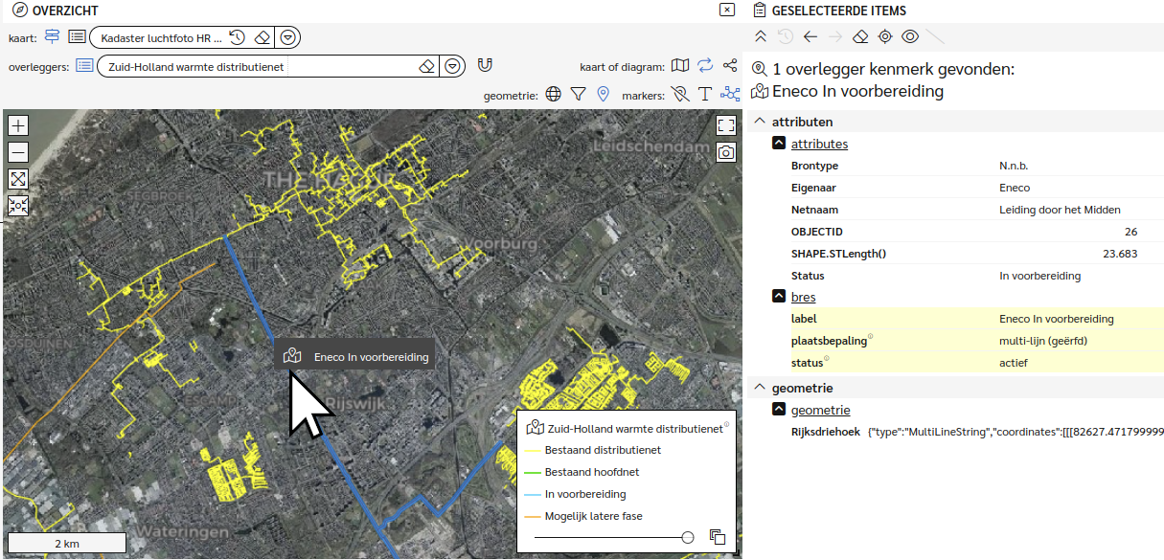Click the Eneco In voorbereiding map tooltip
Image resolution: width=1164 pixels, height=560 pixels.
click(355, 357)
